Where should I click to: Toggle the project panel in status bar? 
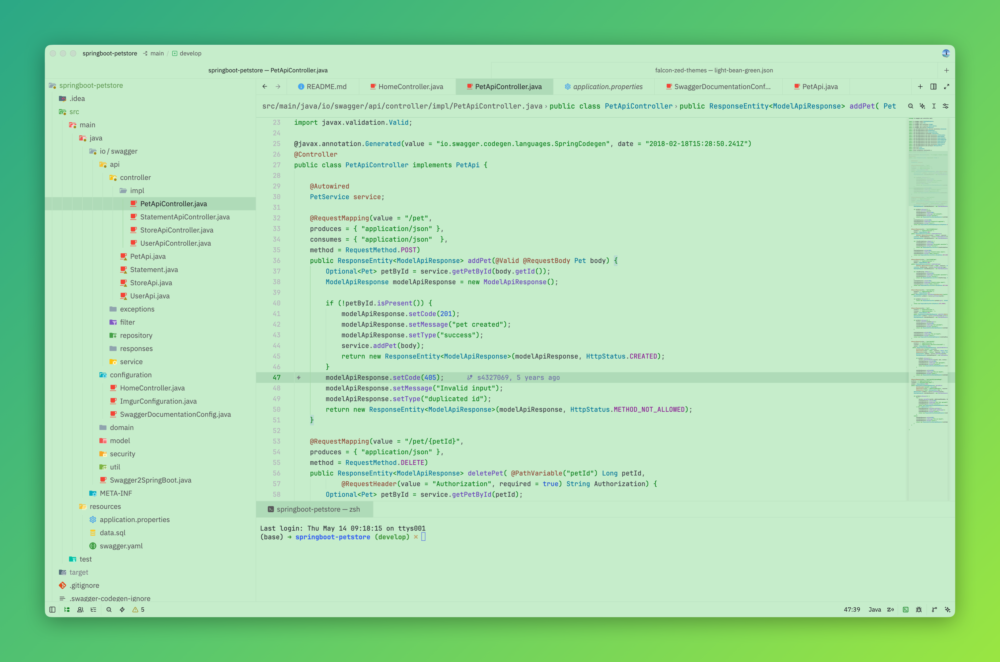[x=67, y=610]
